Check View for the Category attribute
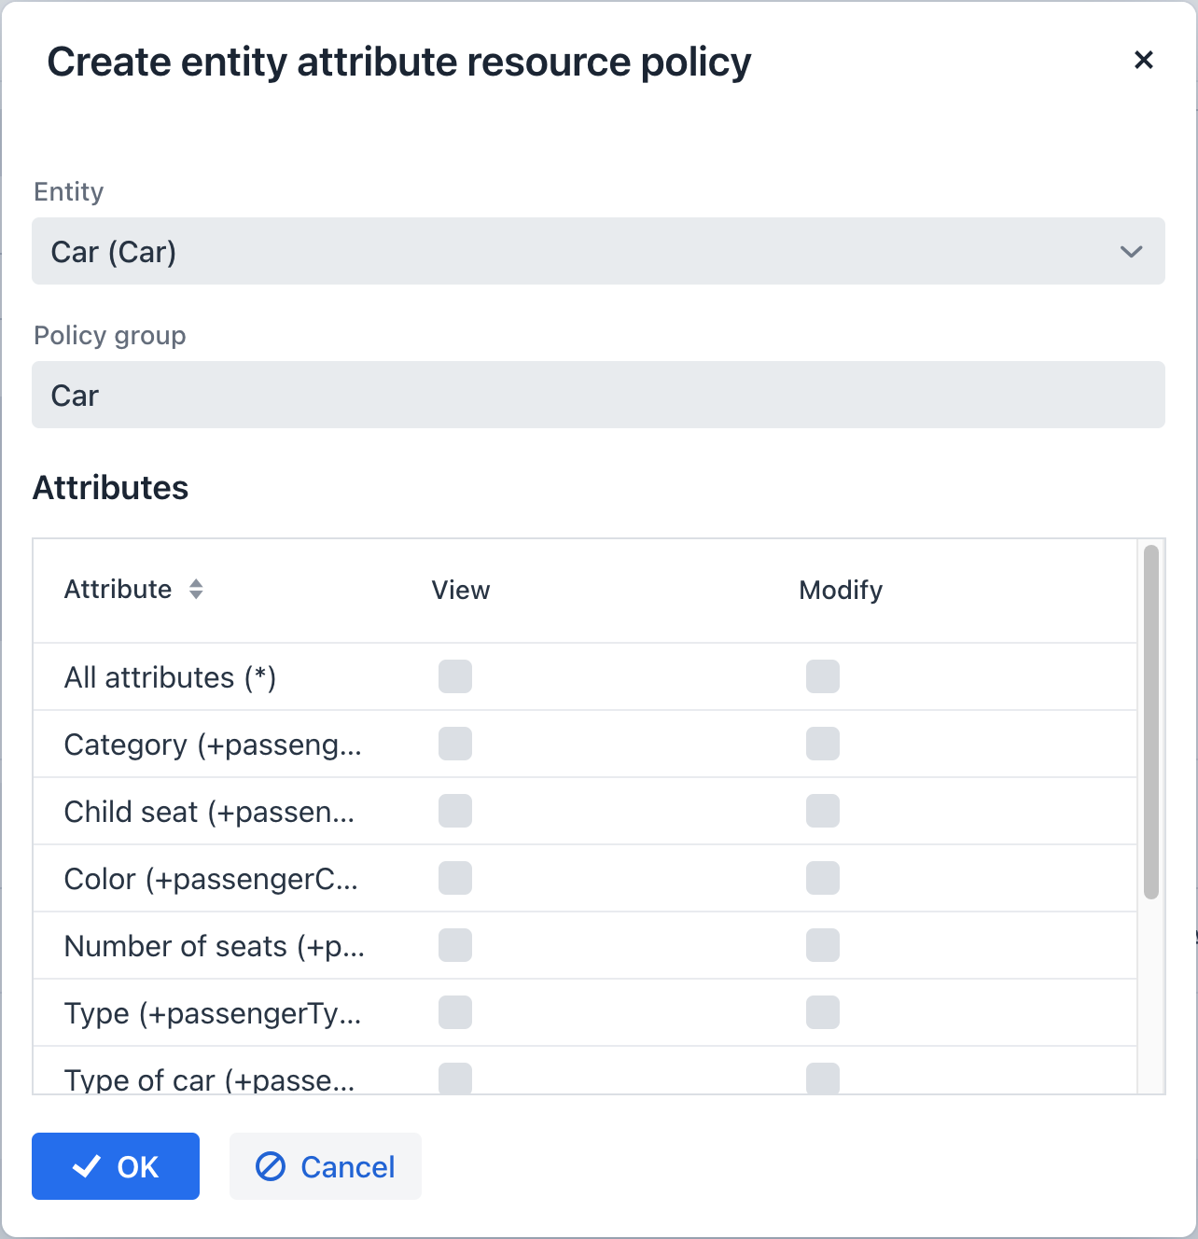 (x=455, y=744)
